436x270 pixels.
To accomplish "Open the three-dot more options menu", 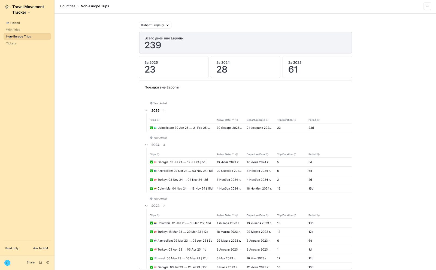I will 427,6.
